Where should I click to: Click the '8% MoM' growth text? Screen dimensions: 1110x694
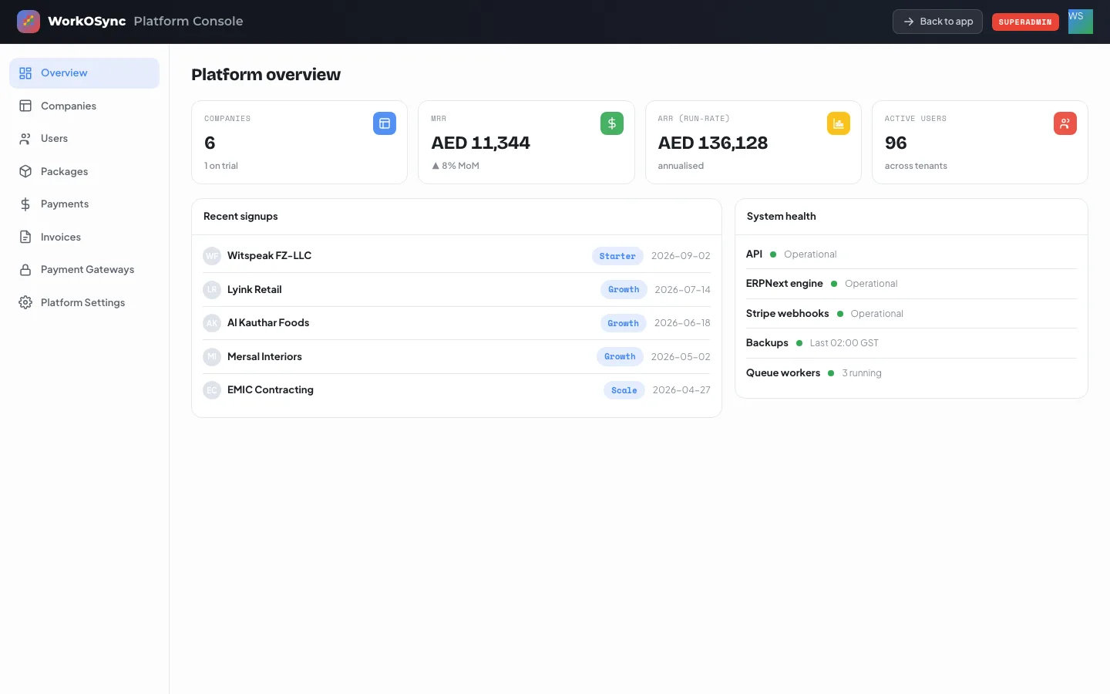456,166
